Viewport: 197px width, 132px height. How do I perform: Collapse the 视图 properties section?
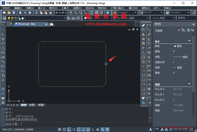(x=189, y=84)
